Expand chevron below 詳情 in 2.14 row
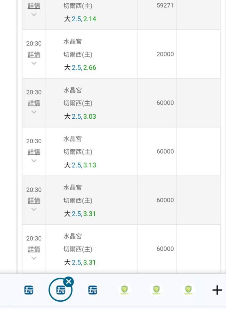Image resolution: width=226 pixels, height=309 pixels. click(x=34, y=15)
